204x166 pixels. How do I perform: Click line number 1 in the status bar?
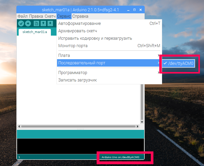[19, 157]
